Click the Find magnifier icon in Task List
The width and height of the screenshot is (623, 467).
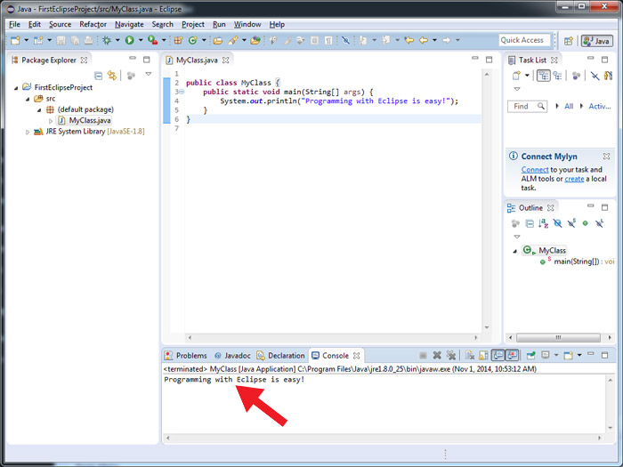point(541,106)
